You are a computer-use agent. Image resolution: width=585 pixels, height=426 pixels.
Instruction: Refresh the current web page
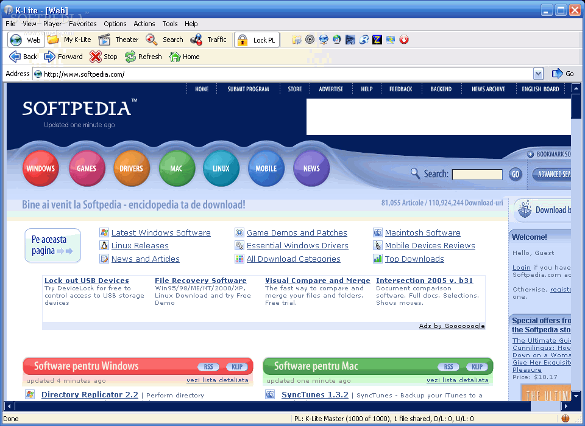[x=143, y=57]
